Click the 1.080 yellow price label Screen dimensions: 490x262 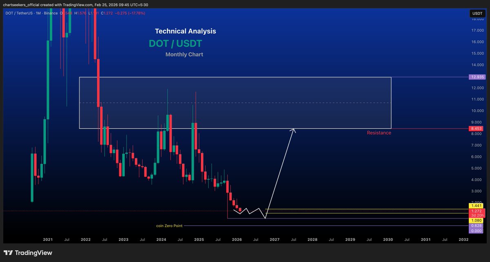pyautogui.click(x=477, y=220)
